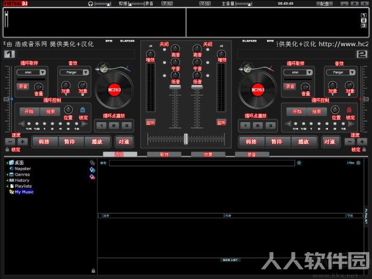Click left deck pitch plus button
Image resolution: width=372 pixels, height=279 pixels.
pos(22,142)
